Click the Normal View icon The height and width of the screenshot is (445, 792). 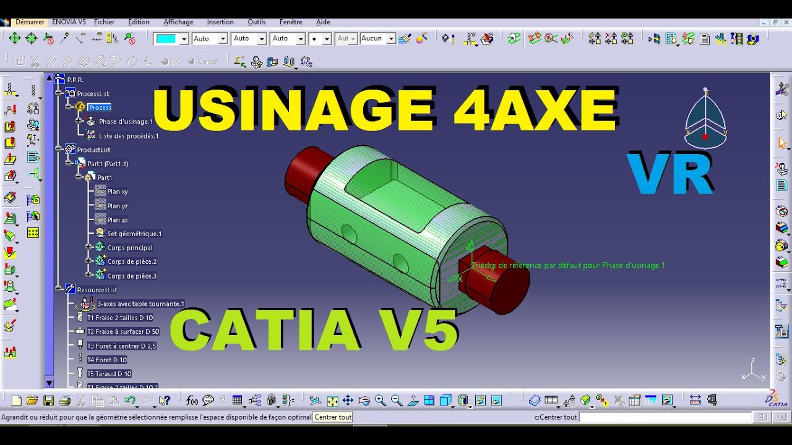413,400
